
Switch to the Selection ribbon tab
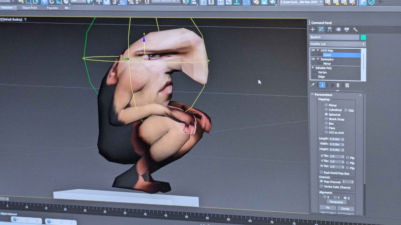point(7,8)
